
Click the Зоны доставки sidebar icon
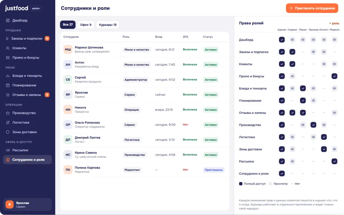click(8, 132)
